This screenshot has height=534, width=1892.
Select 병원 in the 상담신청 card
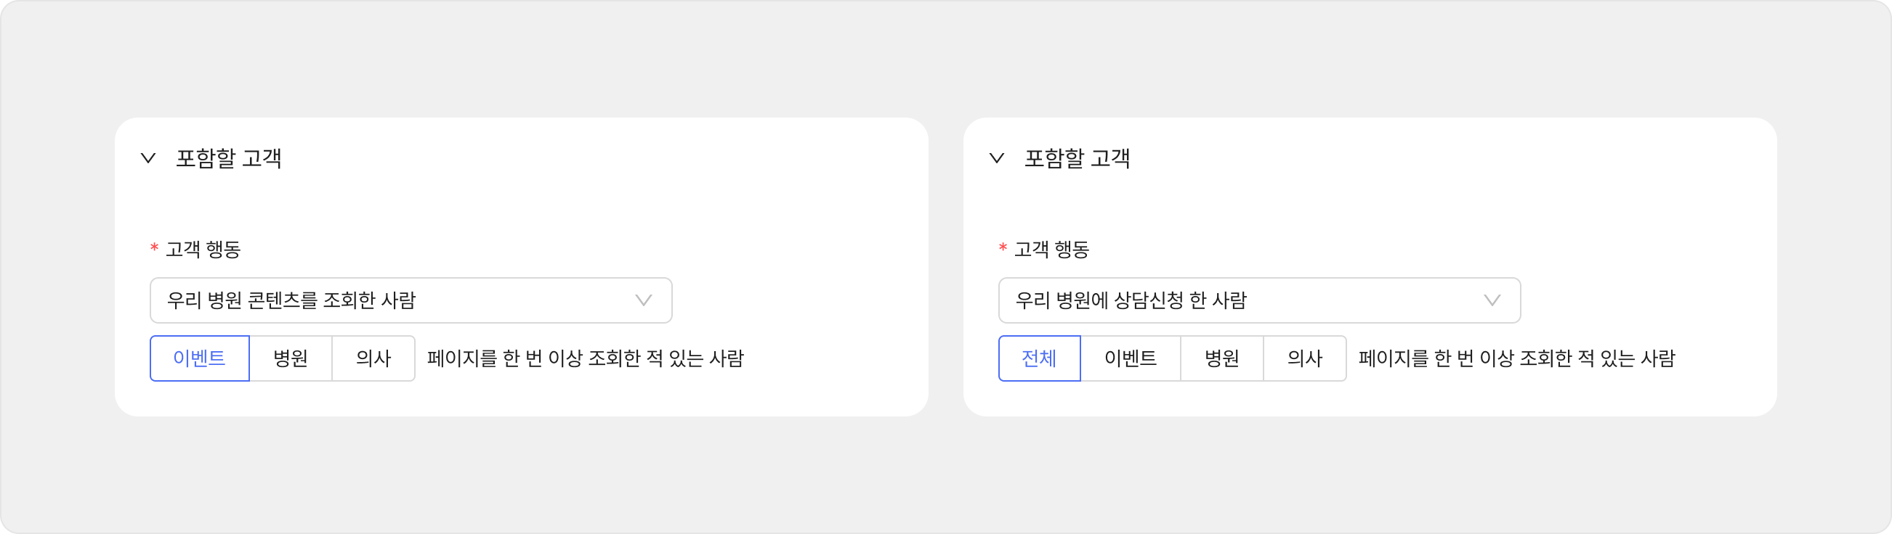tap(1222, 358)
